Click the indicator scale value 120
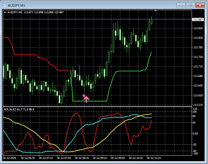 195,109
